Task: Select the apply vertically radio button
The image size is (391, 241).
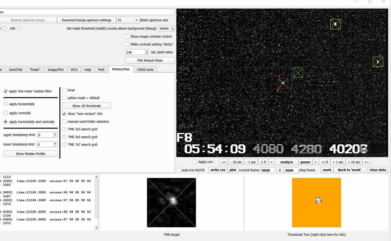Action: coord(6,113)
